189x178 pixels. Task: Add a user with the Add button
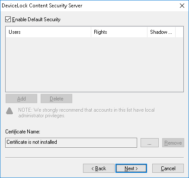[21, 99]
